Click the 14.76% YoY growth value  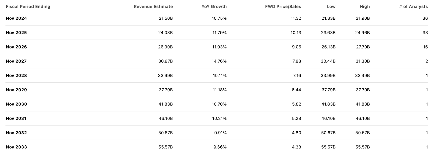point(219,61)
